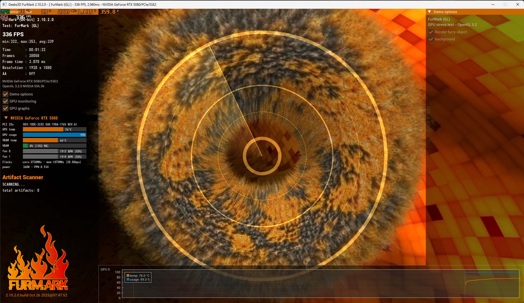The height and width of the screenshot is (303, 524).
Task: Click the 'total artifacts: 0' text
Action: 21,190
